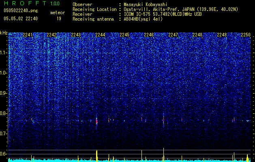Click time marker 2243
Image resolution: width=255 pixels, height=162 pixels.
click(76, 35)
